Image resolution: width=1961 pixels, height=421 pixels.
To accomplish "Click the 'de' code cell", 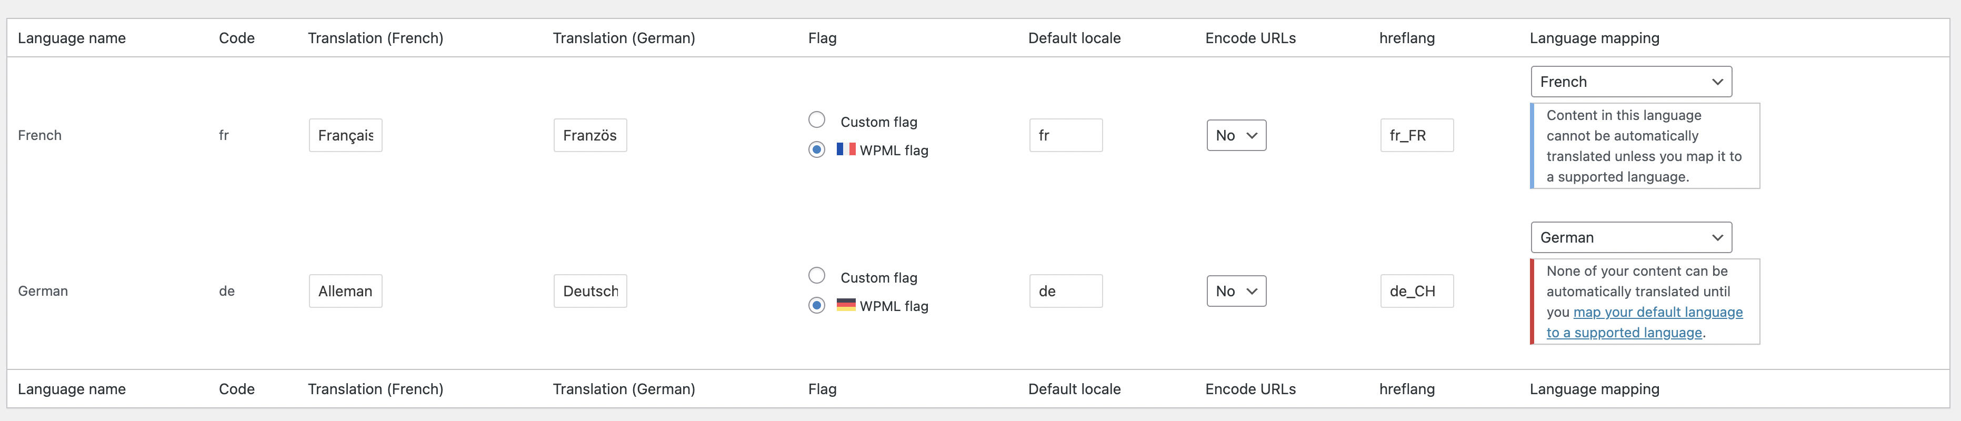I will click(x=227, y=291).
